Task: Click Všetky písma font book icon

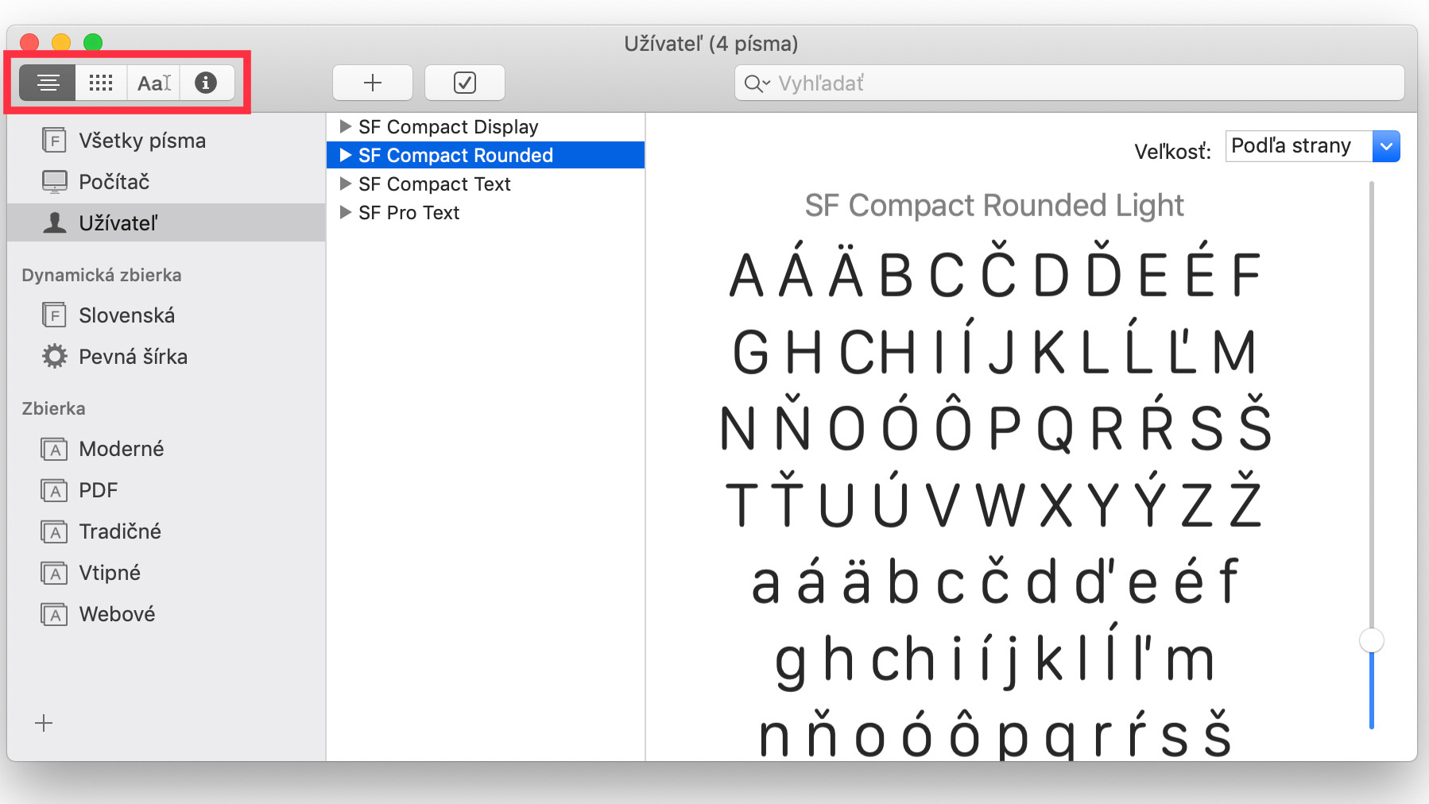Action: (x=54, y=141)
